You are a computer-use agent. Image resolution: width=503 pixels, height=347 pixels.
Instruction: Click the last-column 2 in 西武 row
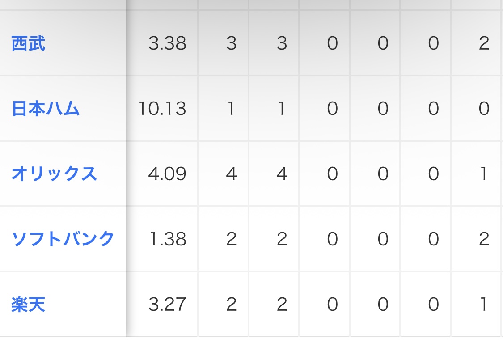[484, 44]
